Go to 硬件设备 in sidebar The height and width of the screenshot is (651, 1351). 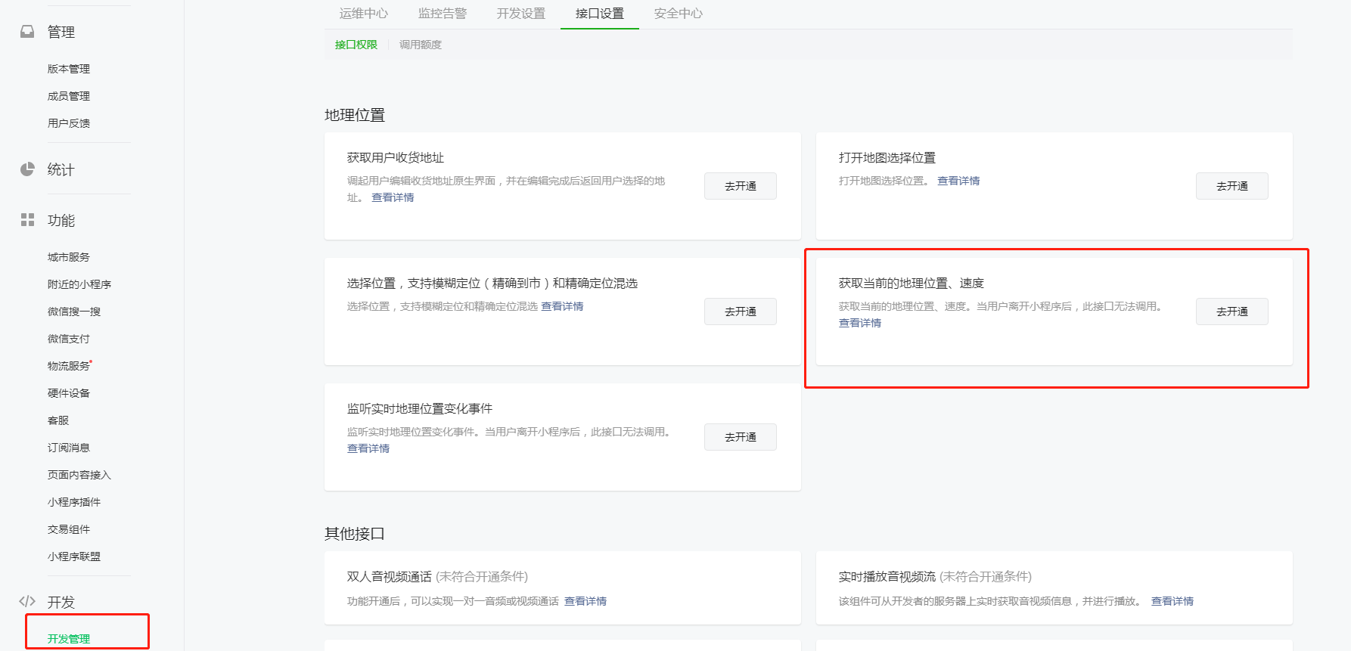[69, 393]
